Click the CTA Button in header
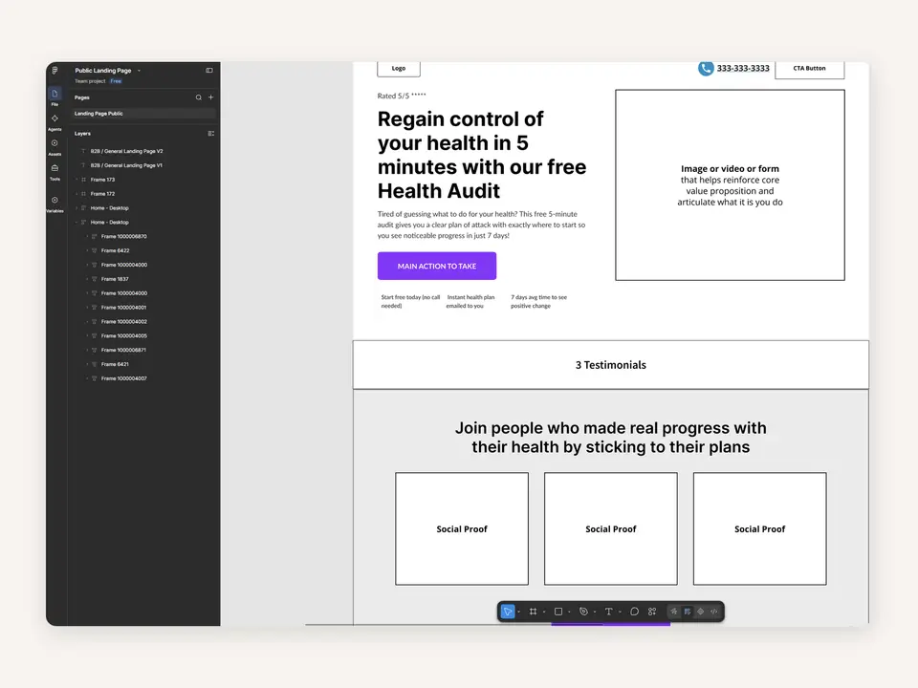Viewport: 918px width, 688px height. point(810,69)
